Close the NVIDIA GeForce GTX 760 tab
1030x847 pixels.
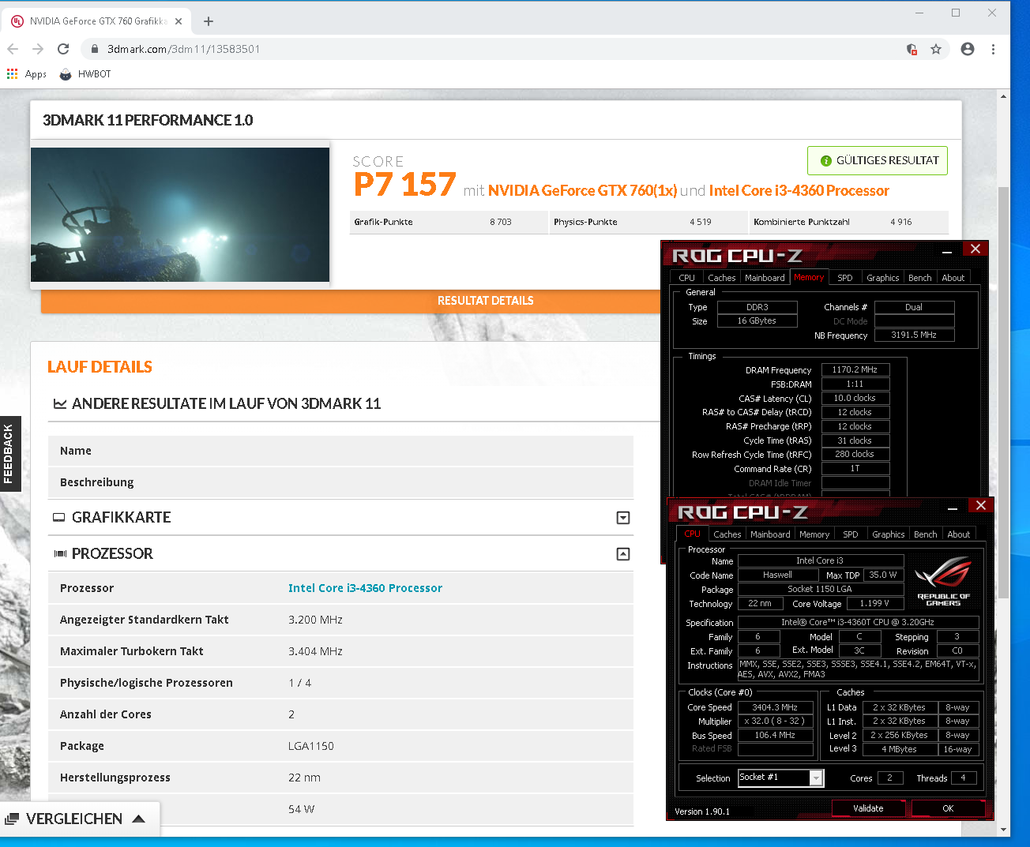click(x=179, y=21)
